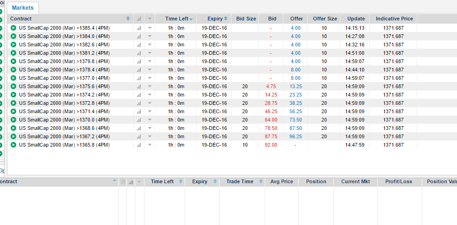Click bid price 46.25 for >1371.4
Viewport: 457px width, 225px height.
pyautogui.click(x=271, y=111)
